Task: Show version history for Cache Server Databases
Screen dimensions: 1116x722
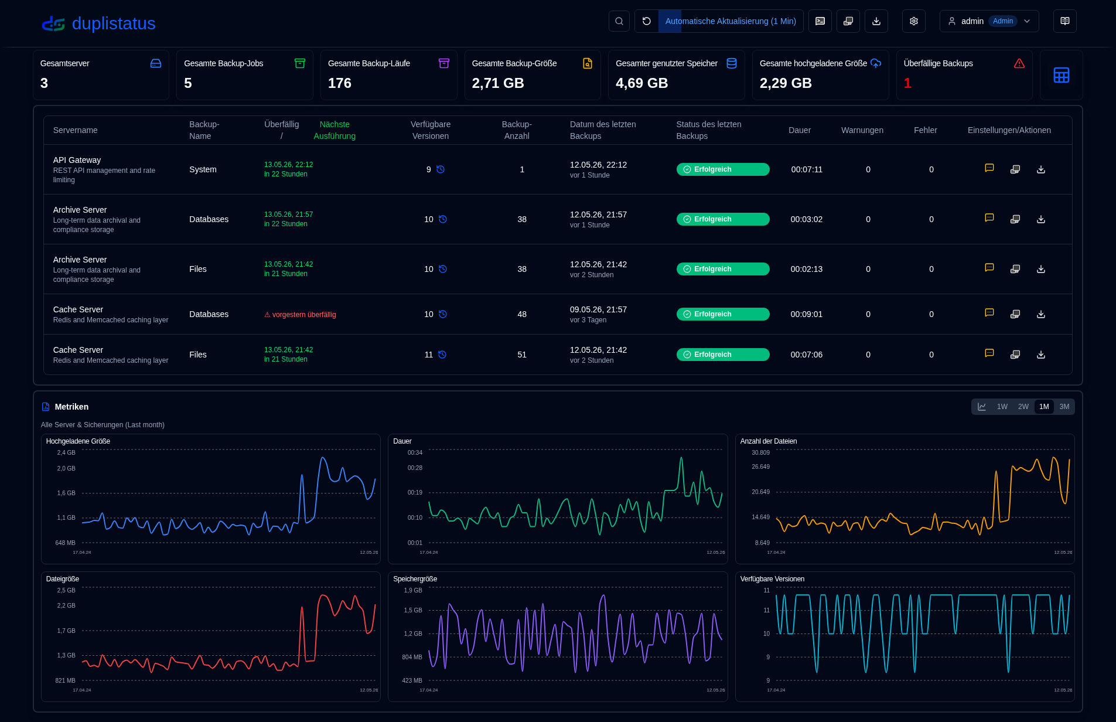Action: coord(443,314)
